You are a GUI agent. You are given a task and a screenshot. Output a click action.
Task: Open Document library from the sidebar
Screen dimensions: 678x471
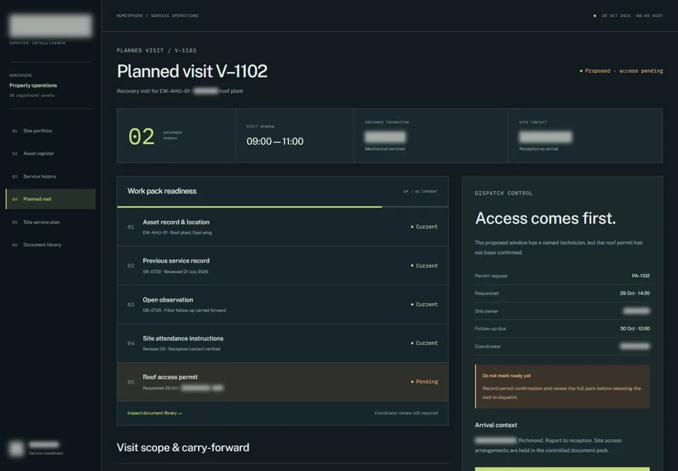pos(51,245)
